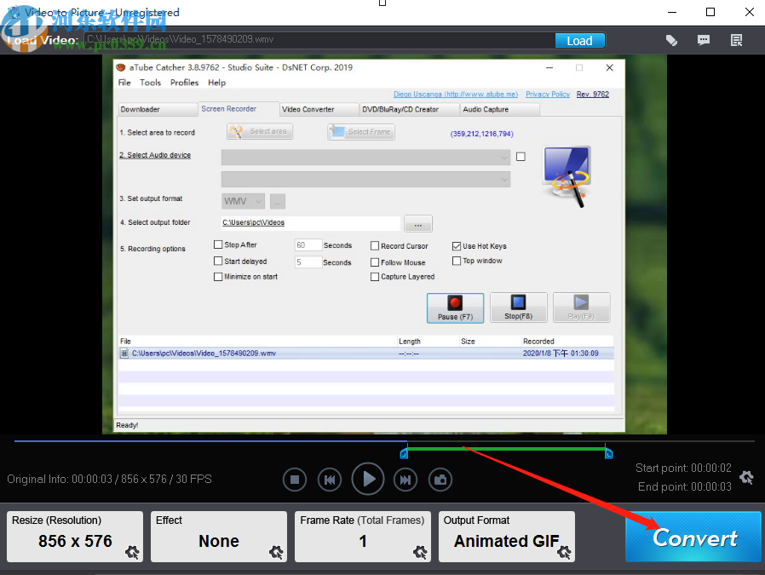Expand the WMV output format dropdown
The image size is (765, 575).
click(243, 201)
